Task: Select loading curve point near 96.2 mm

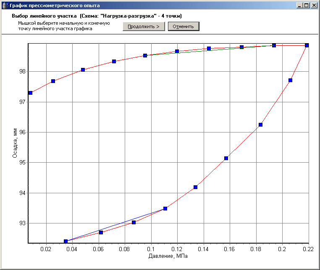Action: tap(260, 125)
